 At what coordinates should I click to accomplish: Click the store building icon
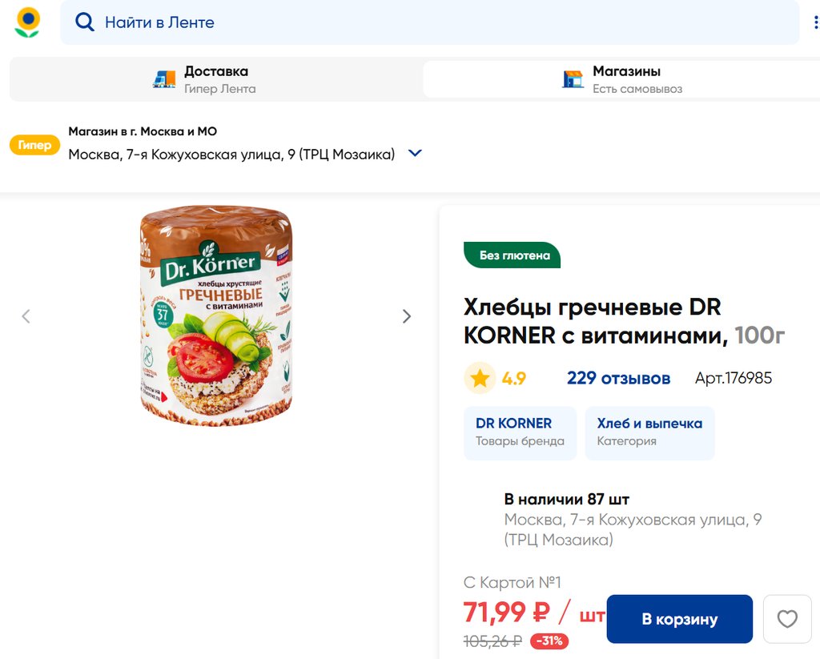coord(573,79)
